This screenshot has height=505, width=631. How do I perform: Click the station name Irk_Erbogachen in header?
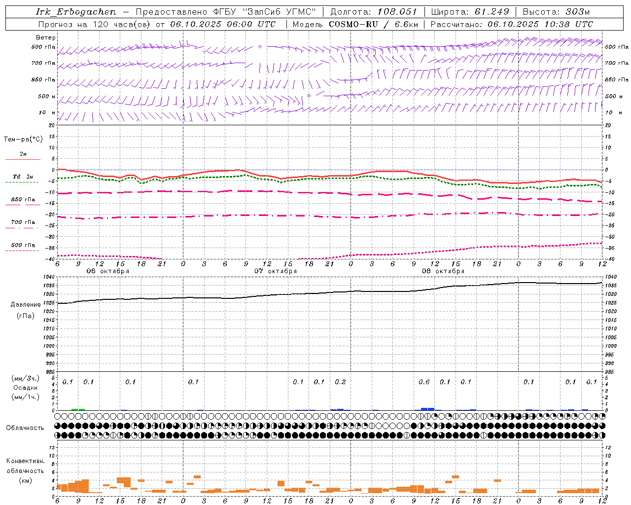(76, 12)
